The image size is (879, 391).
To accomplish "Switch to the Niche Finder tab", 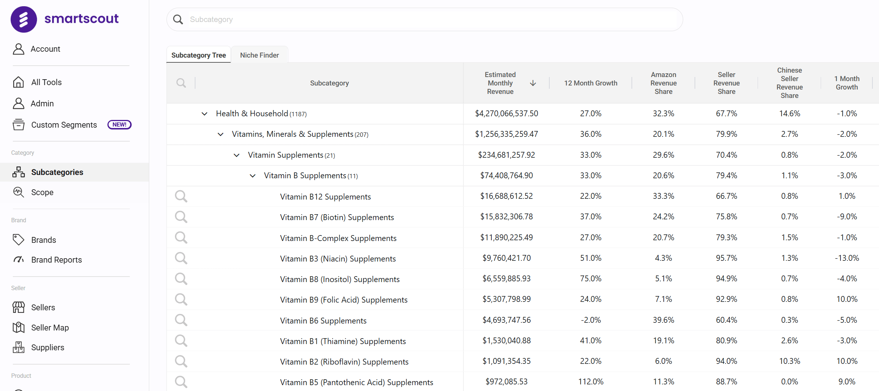I will tap(259, 55).
